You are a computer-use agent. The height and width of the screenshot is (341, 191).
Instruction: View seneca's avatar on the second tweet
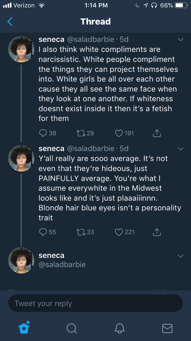coord(21,158)
